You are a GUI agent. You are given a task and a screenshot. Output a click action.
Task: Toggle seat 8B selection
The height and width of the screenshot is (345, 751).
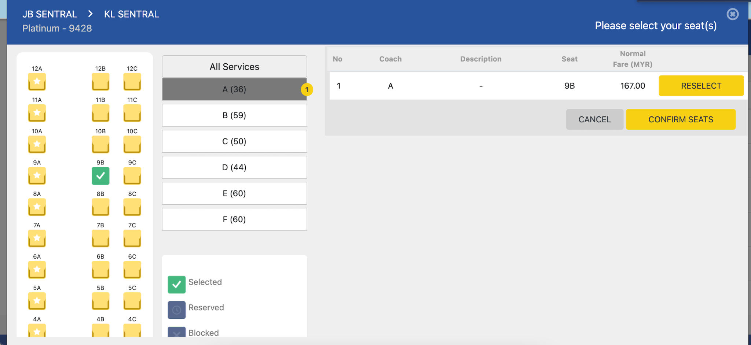point(100,207)
